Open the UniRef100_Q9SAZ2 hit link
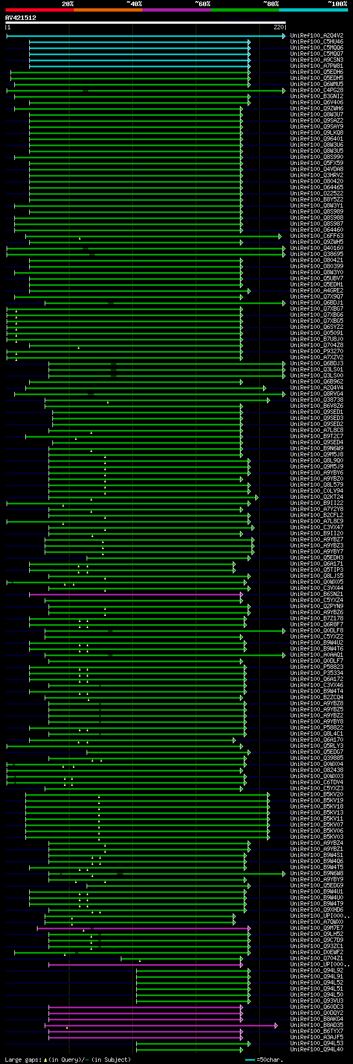The width and height of the screenshot is (353, 1064). (317, 121)
